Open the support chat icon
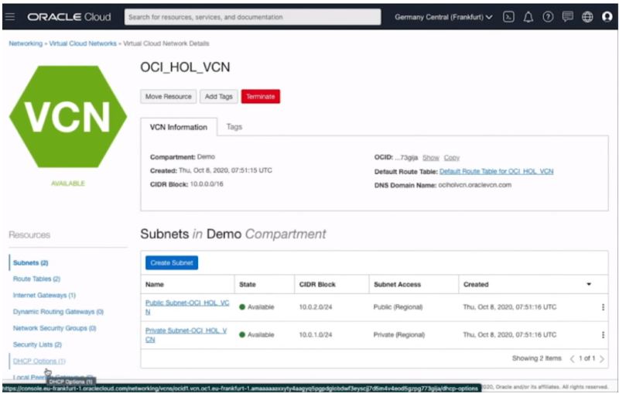This screenshot has height=394, width=619. [x=568, y=17]
